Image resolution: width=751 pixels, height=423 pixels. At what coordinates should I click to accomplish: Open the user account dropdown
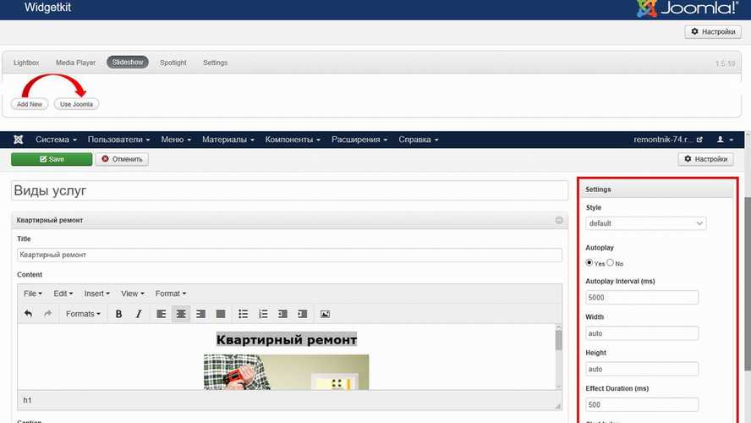[725, 140]
